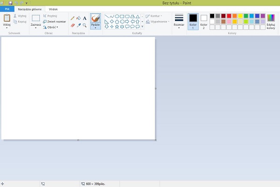Select the Text tool
The height and width of the screenshot is (187, 280).
click(84, 18)
